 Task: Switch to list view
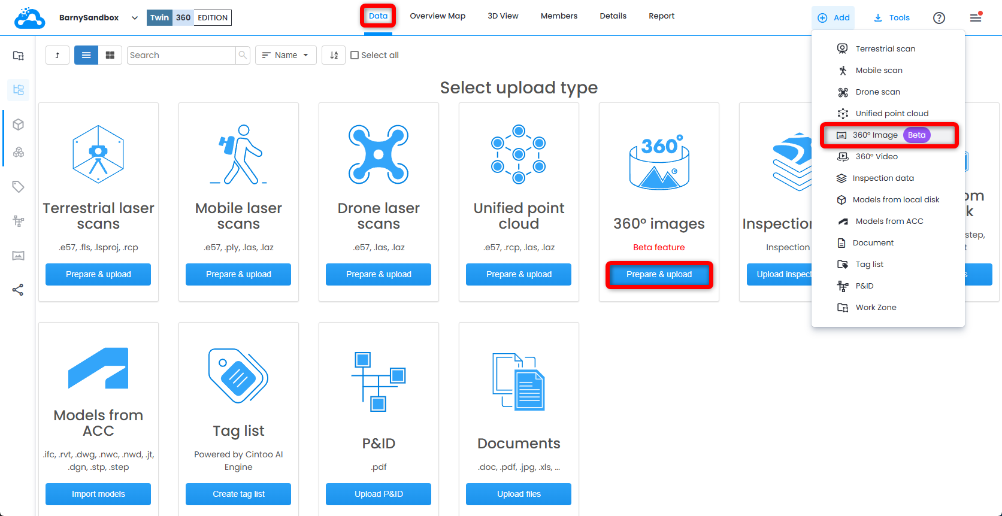(x=86, y=55)
